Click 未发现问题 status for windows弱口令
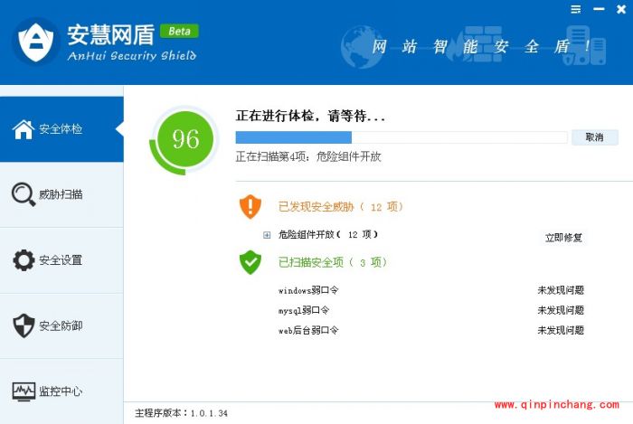This screenshot has height=424, width=633. click(561, 290)
